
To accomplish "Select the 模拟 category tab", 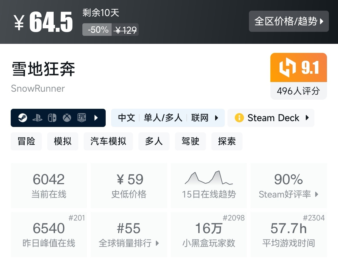I will tap(63, 141).
